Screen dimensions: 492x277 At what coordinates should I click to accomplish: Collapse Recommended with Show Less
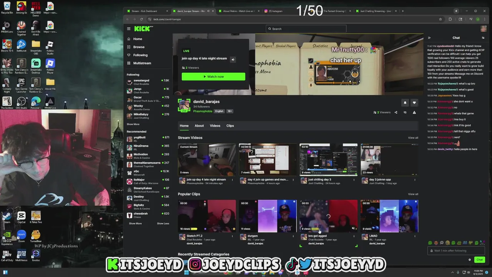pyautogui.click(x=163, y=224)
